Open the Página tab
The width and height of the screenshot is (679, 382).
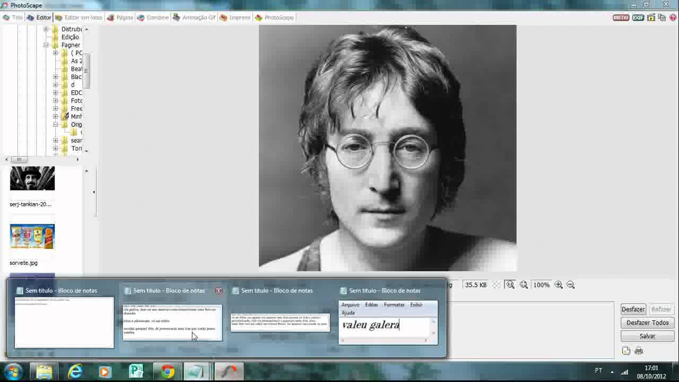[120, 18]
